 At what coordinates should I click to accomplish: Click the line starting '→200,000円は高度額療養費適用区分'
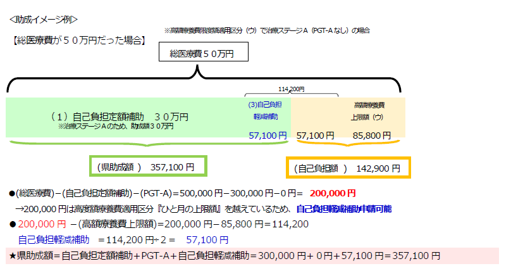(204, 209)
